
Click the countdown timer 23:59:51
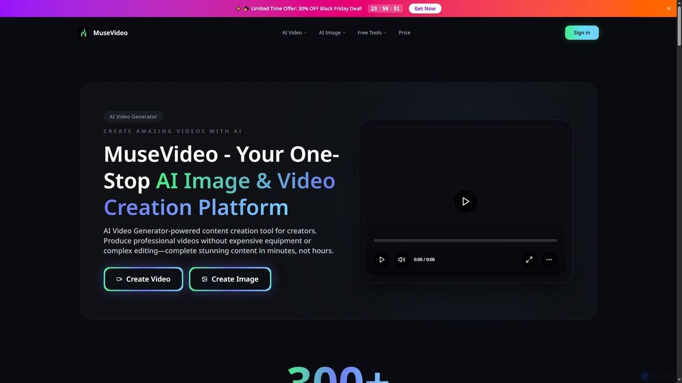coord(386,9)
